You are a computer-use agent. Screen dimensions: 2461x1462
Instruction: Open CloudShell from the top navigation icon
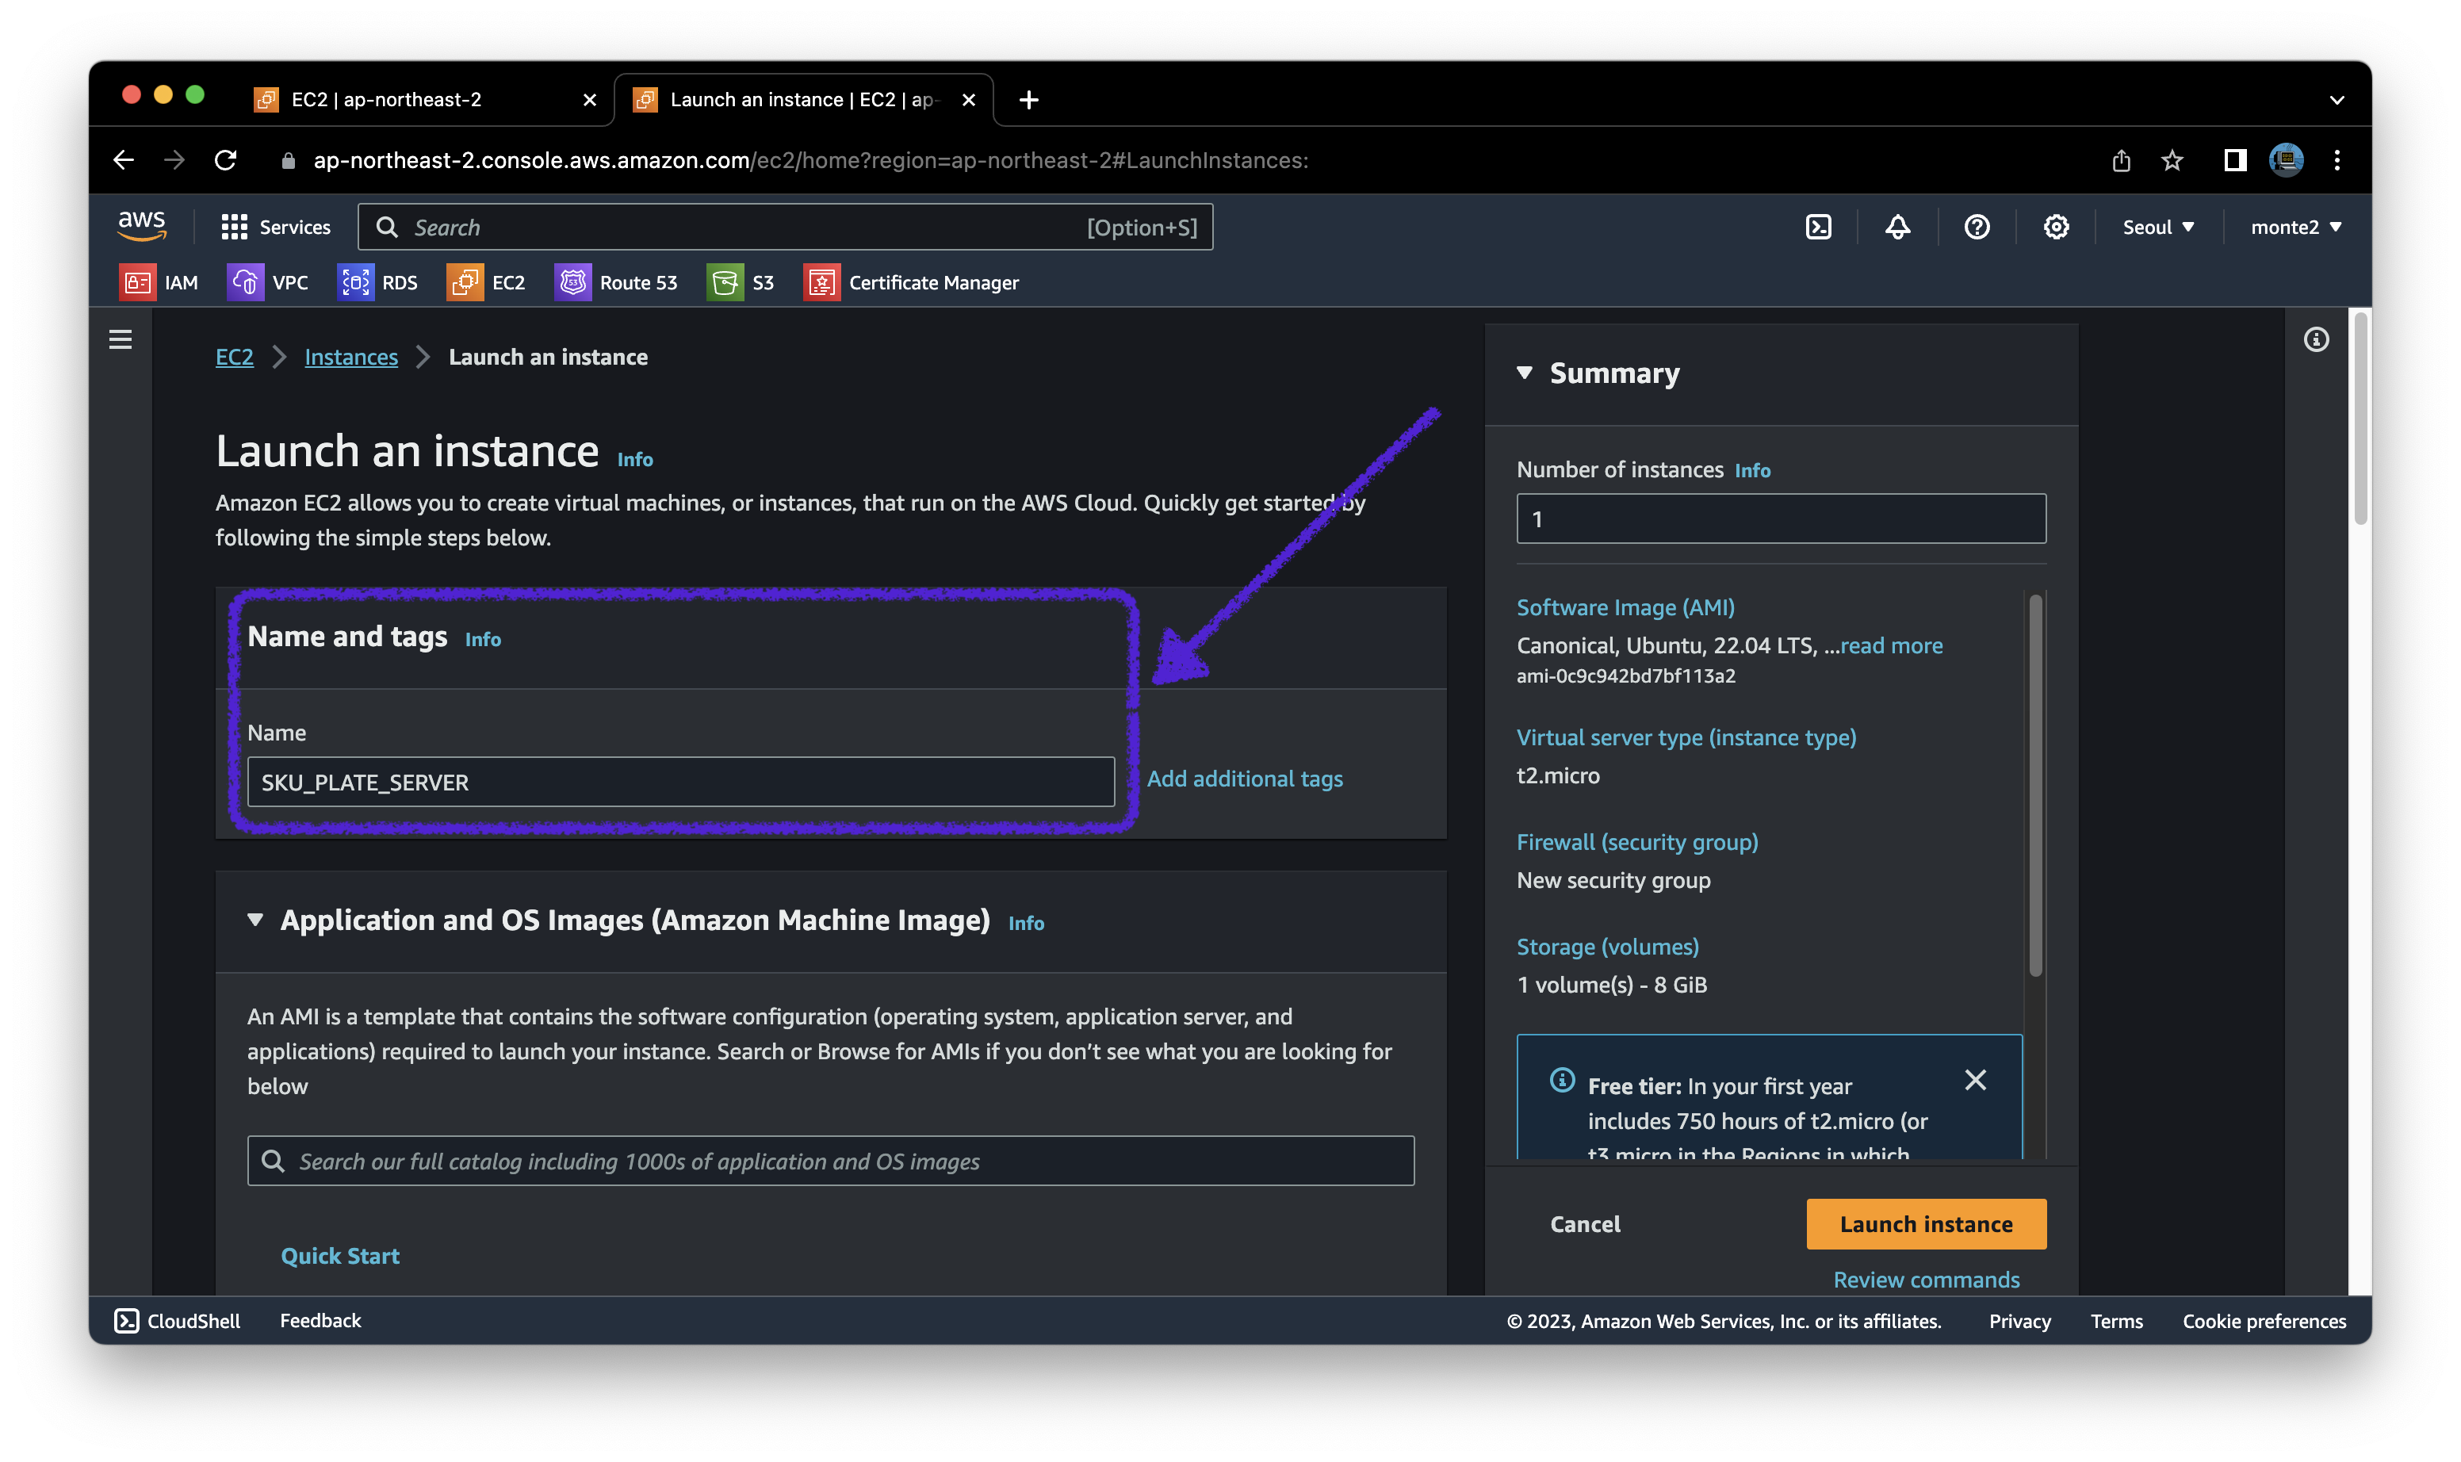pos(1818,228)
